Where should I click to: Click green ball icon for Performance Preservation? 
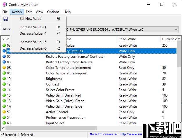4,117
